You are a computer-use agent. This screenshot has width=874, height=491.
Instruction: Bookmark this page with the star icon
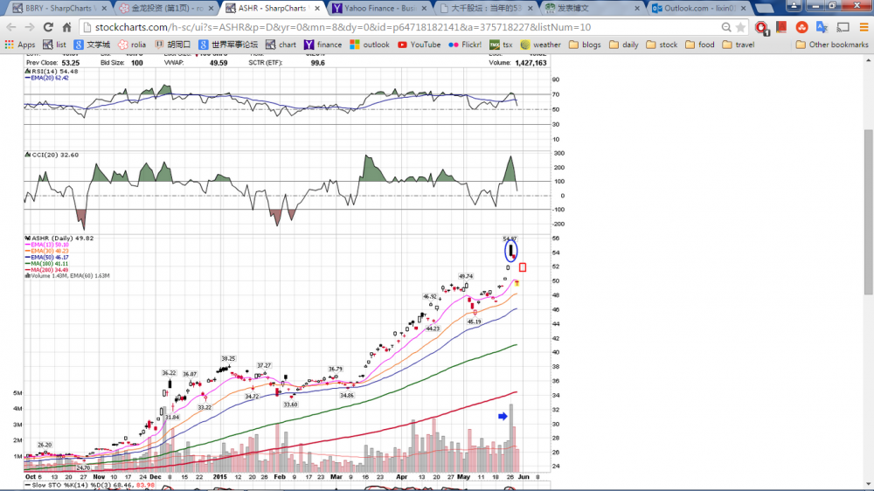[740, 27]
